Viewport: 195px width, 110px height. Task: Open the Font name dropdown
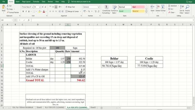(33, 7)
